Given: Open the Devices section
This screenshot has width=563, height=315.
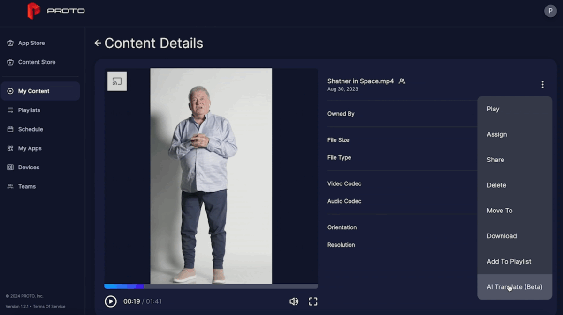Looking at the screenshot, I should 28,168.
